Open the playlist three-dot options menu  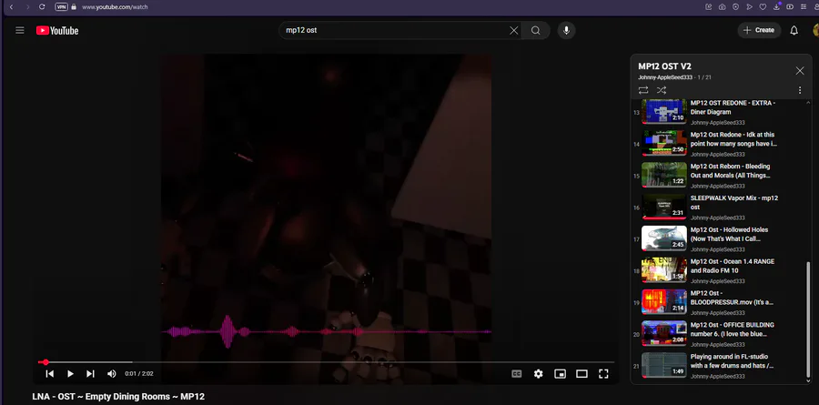[x=800, y=90]
